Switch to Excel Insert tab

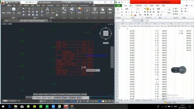[131, 5]
